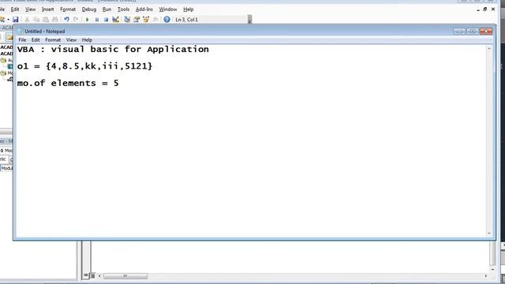Close the Notepad window
The image size is (505, 284).
[486, 32]
